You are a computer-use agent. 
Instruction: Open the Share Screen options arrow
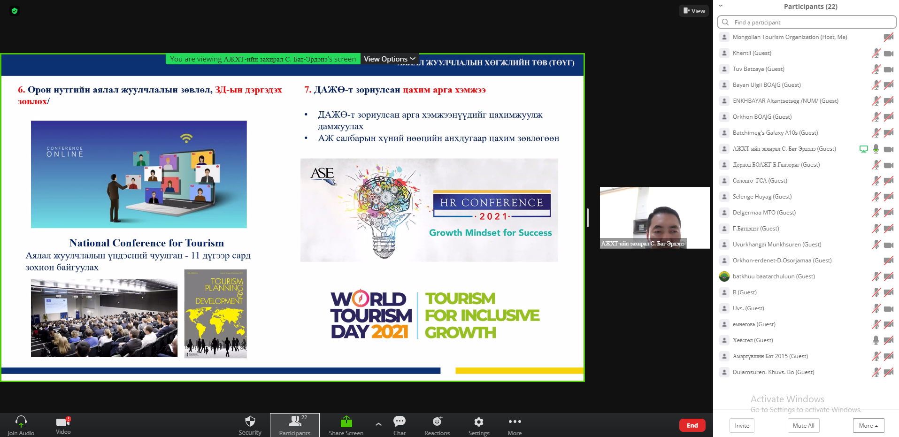[x=378, y=424]
